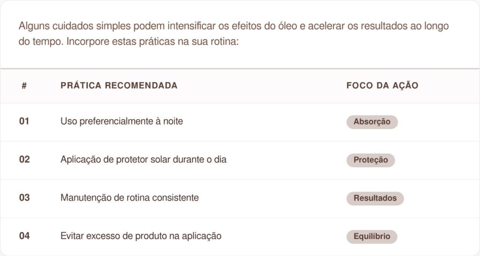Select the Equilíbrio tag
This screenshot has width=480, height=256.
pos(372,236)
